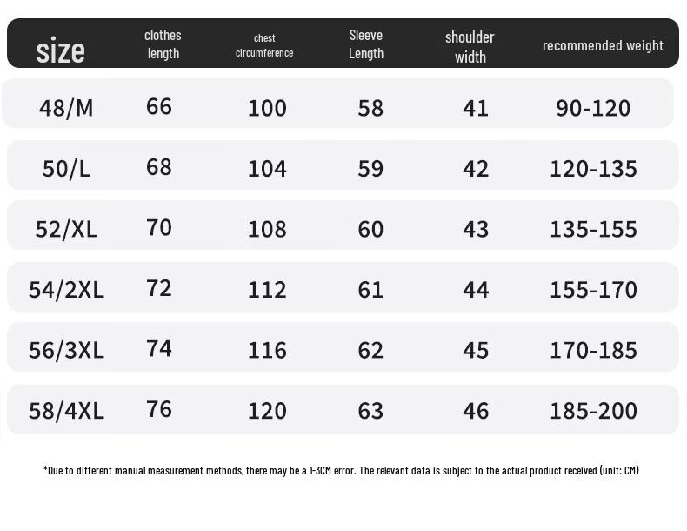Select the 'clothes length' header
The height and width of the screenshot is (531, 687).
tap(163, 44)
